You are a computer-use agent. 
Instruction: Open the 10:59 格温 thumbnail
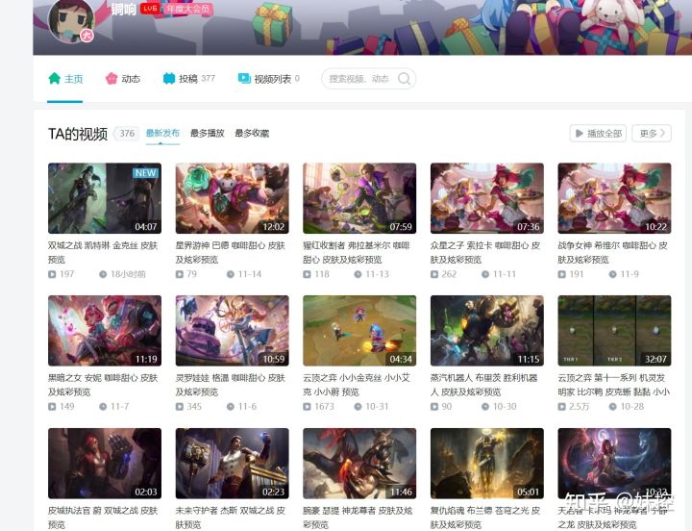click(233, 331)
